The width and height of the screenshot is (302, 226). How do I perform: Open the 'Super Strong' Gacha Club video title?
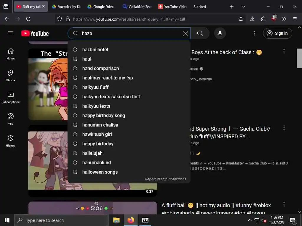(x=230, y=133)
